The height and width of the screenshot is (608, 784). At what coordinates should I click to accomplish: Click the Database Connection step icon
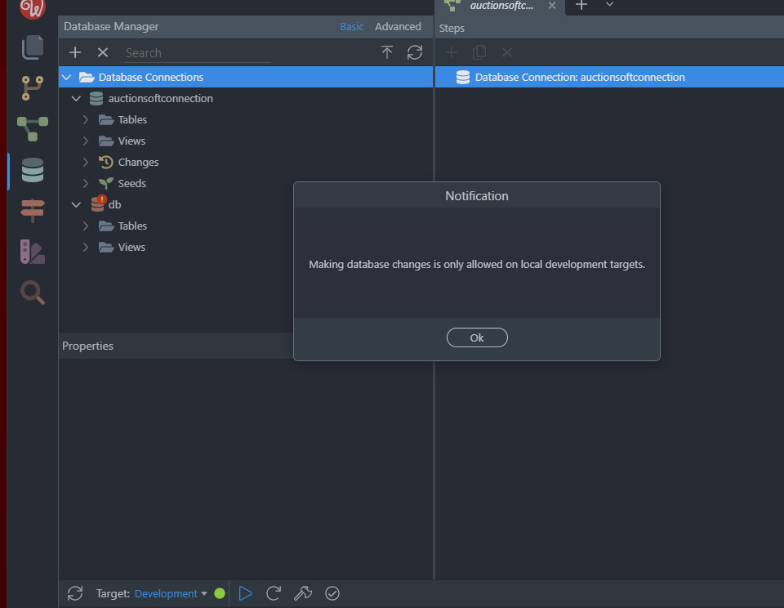(463, 77)
